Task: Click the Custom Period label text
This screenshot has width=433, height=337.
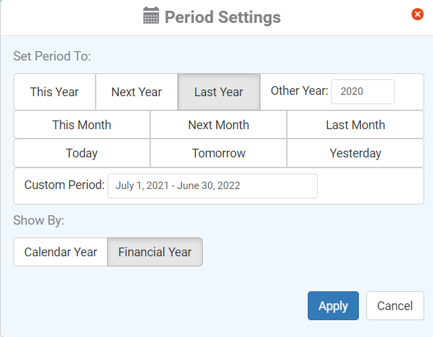Action: point(65,185)
